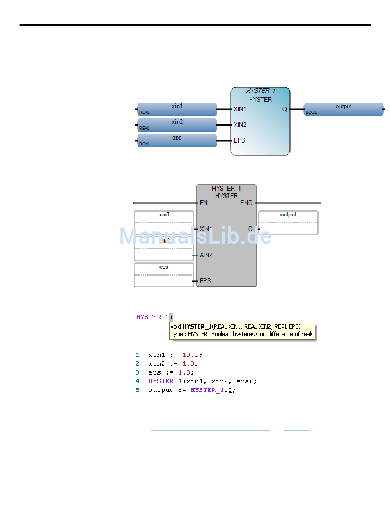The image size is (390, 515).
Task: Click code line 'output := HYSTER_1.Q;'
Action: click(x=193, y=390)
